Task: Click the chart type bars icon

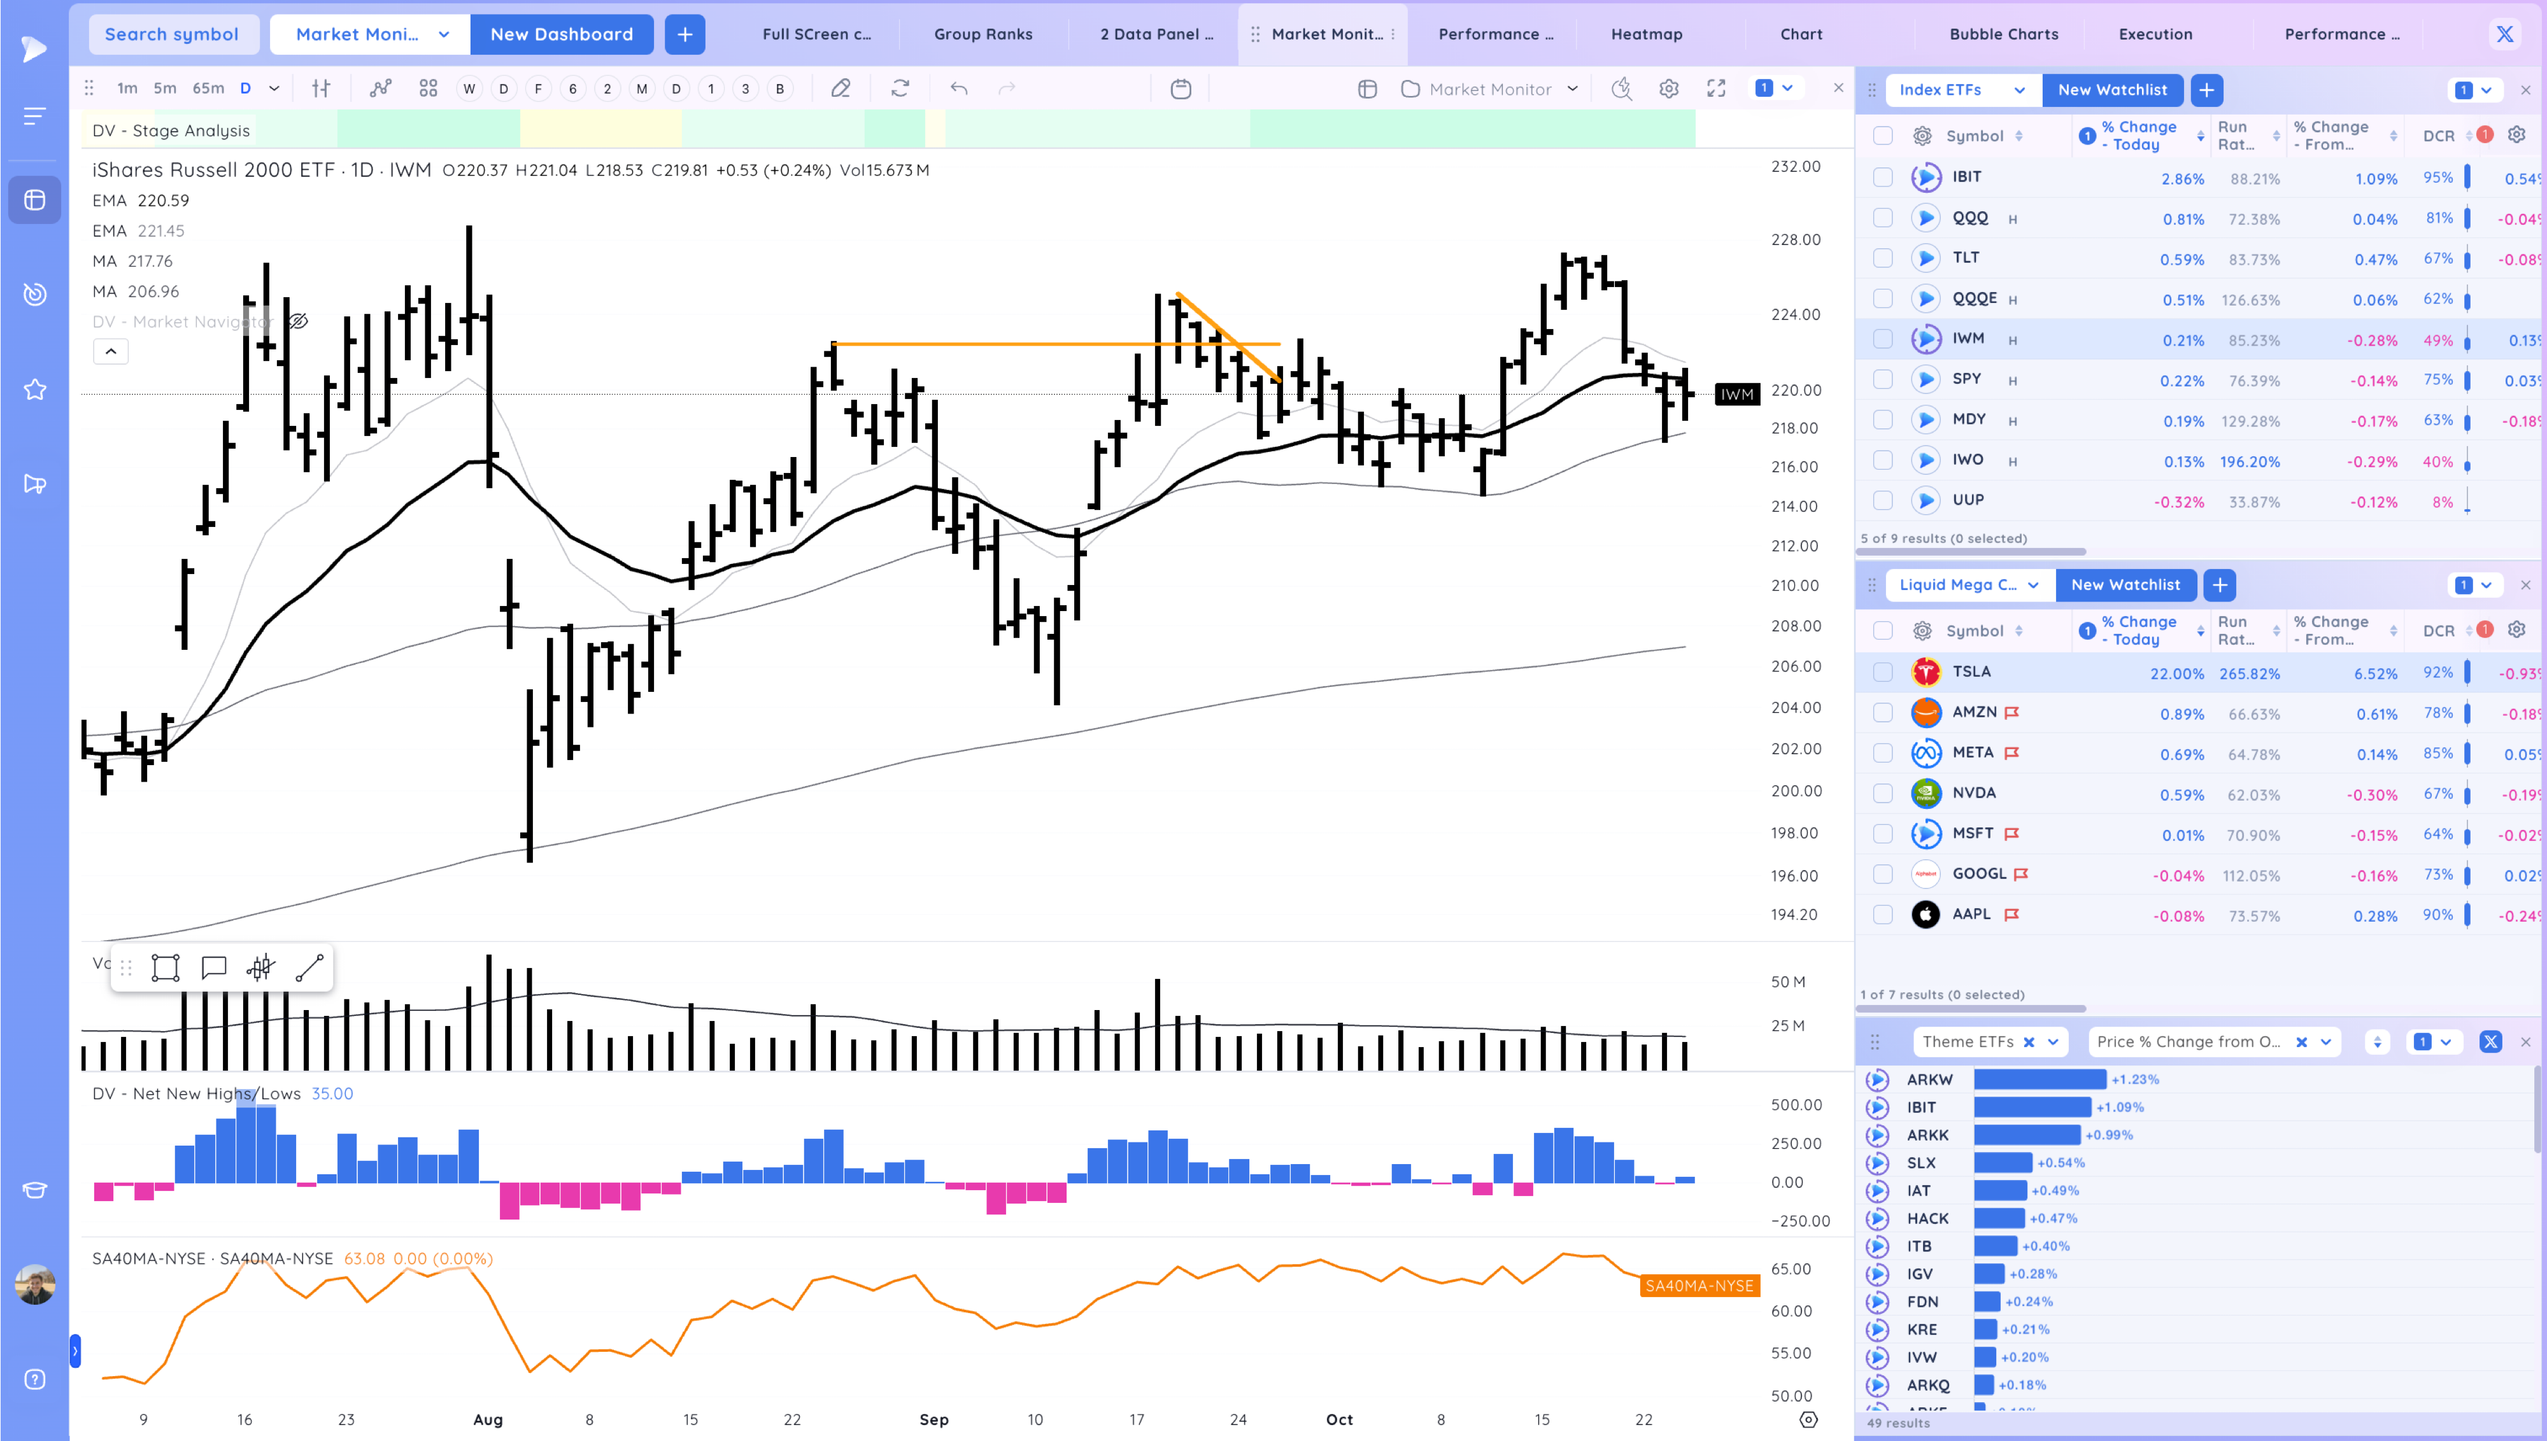Action: tap(321, 89)
